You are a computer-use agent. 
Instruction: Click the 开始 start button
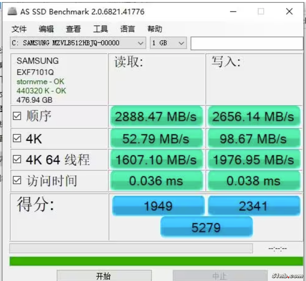tap(104, 276)
